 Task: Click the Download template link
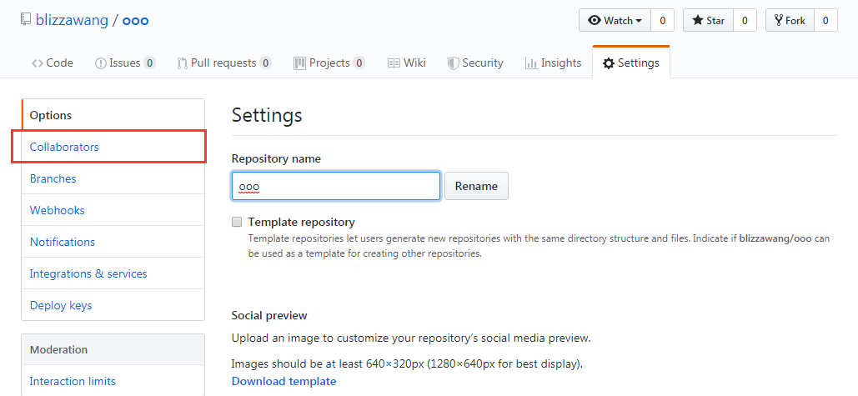[x=283, y=381]
